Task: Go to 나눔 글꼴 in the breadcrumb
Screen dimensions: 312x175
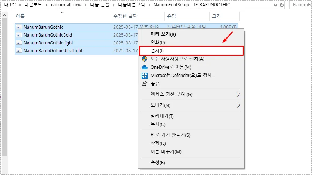Action: 100,5
